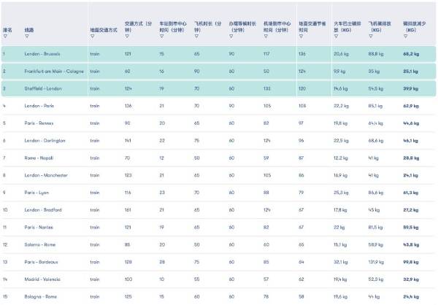
Task: Open the sort arrow under 交通方式（分钟）column
Action: 127,36
